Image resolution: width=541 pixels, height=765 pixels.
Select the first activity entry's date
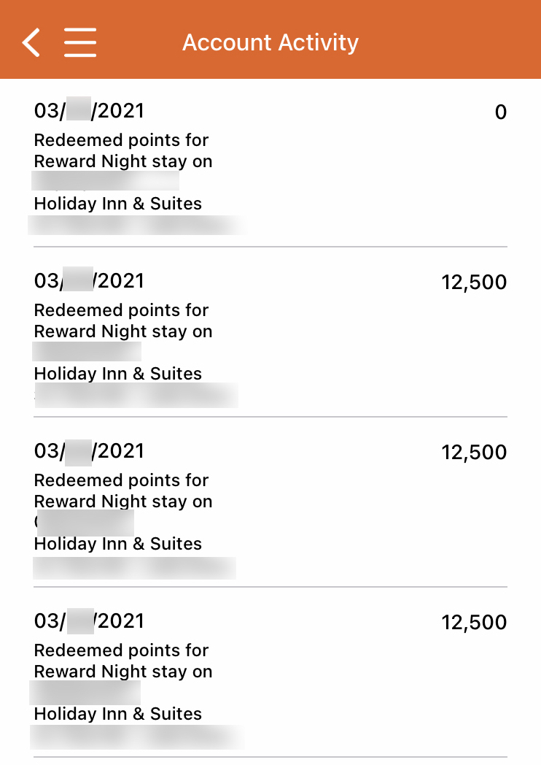coord(89,111)
